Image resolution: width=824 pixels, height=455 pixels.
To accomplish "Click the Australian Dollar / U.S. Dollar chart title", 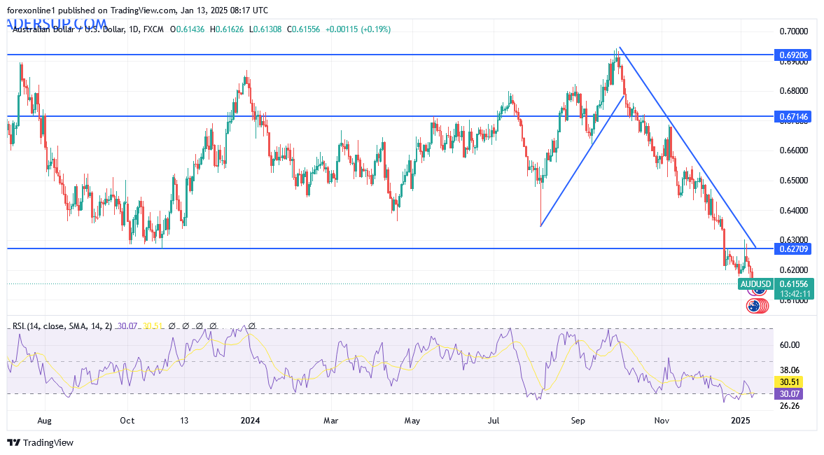I will click(x=70, y=29).
